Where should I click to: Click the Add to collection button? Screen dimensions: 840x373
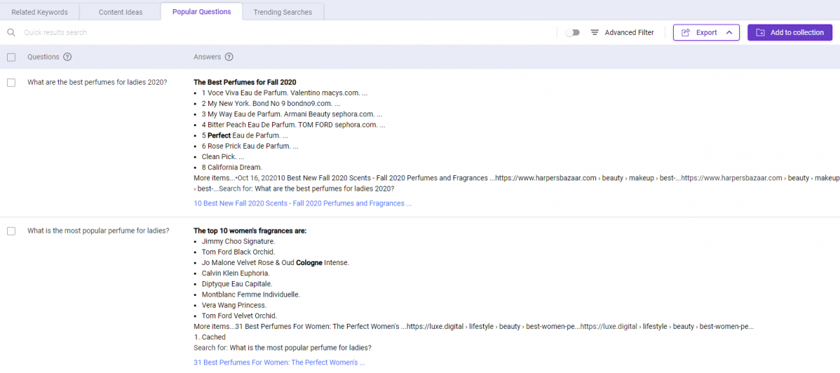click(790, 33)
